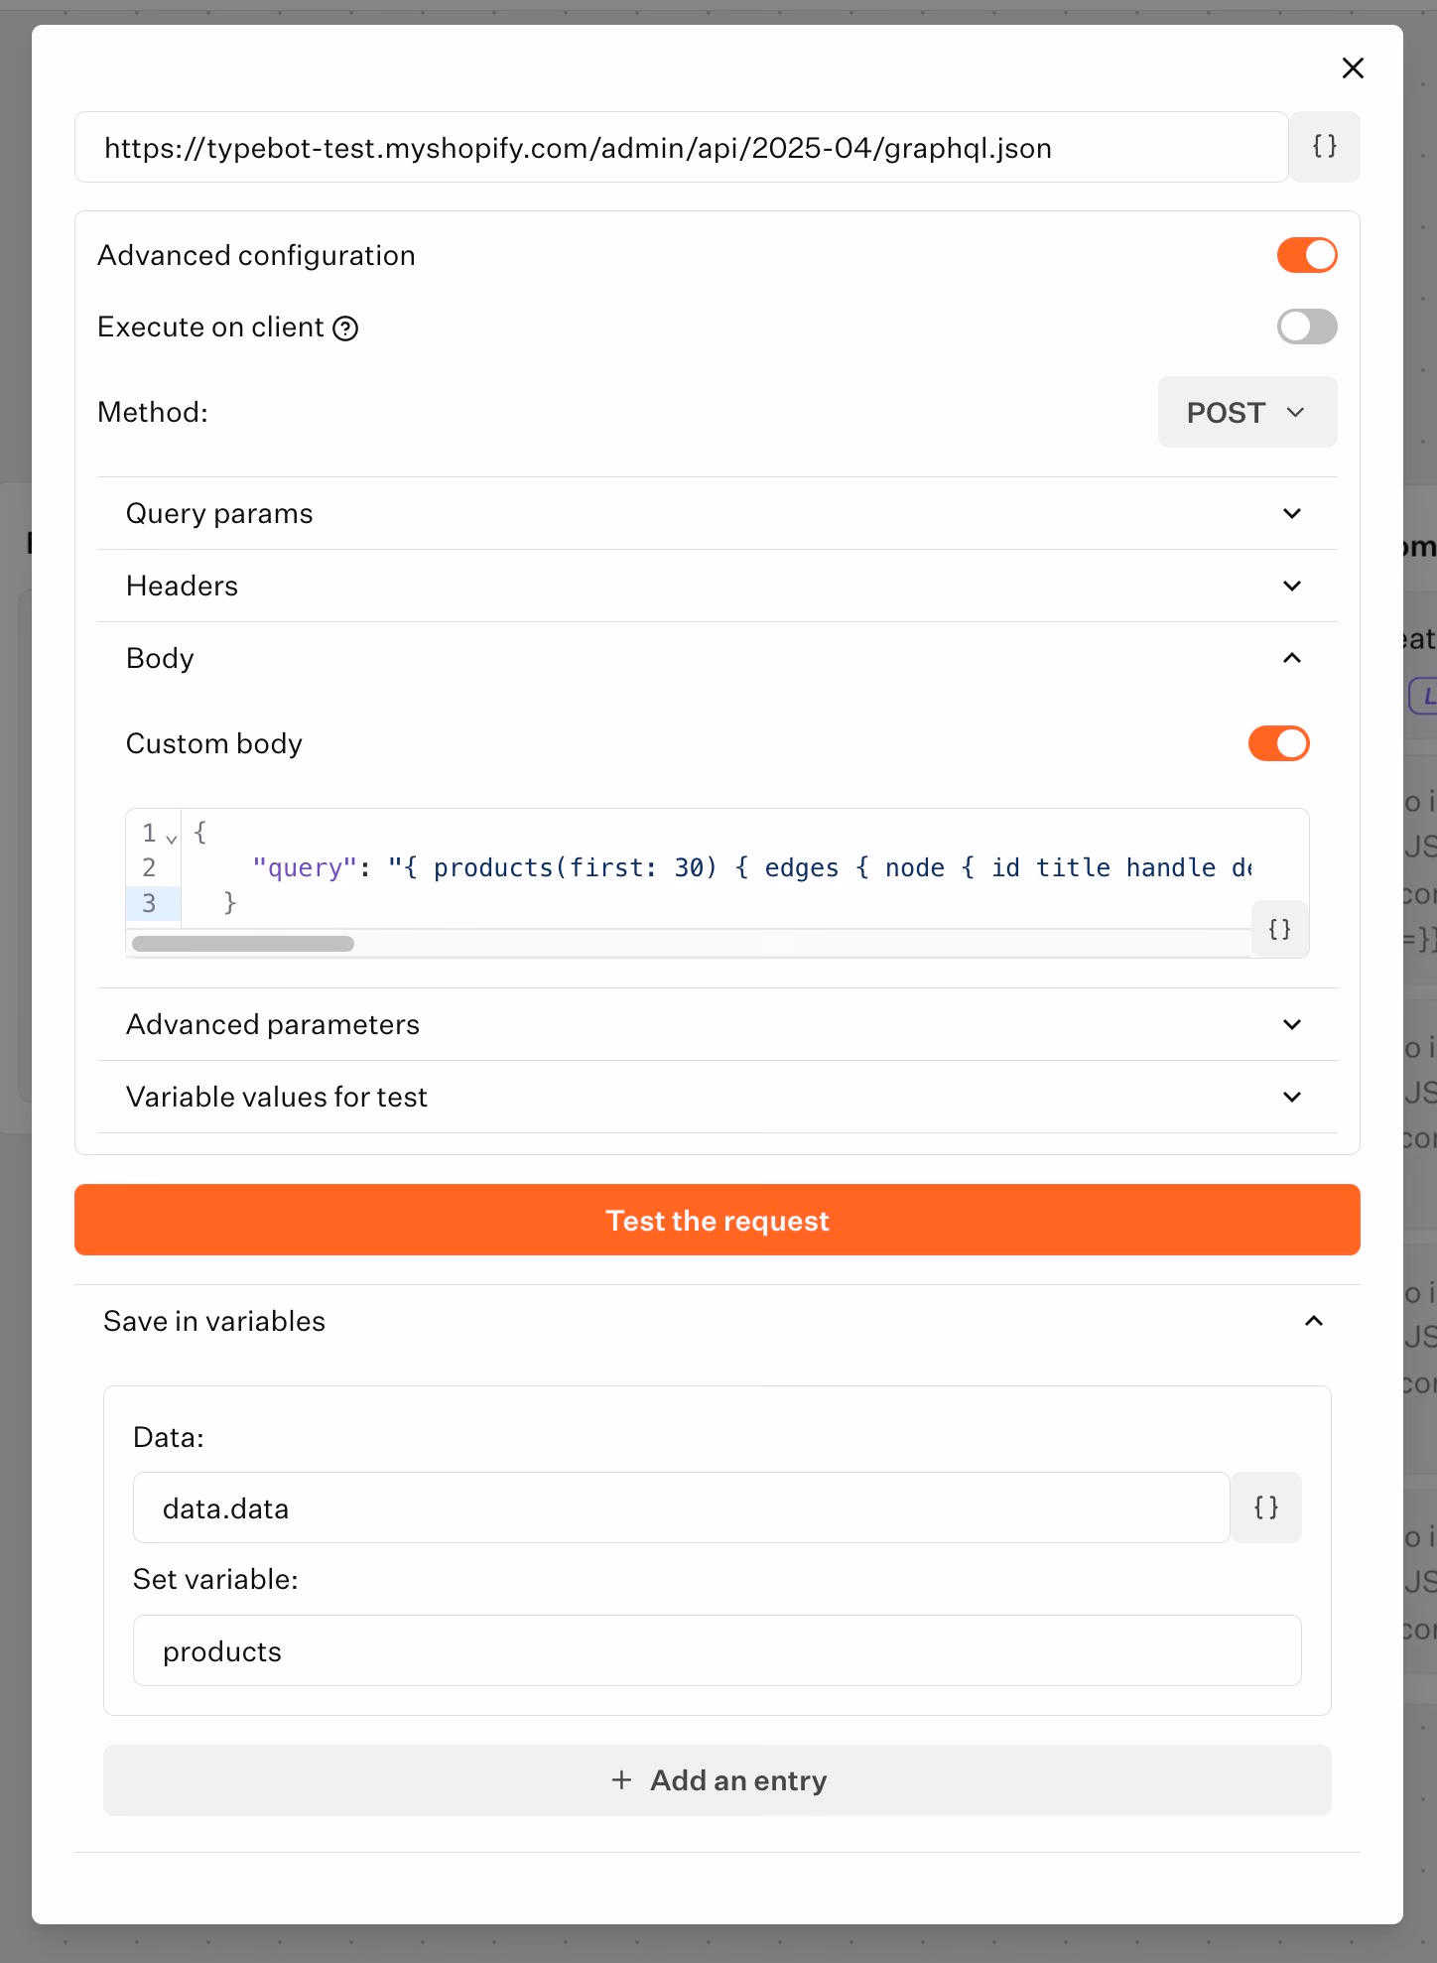Click fold arrow on code line 1
This screenshot has height=1963, width=1437.
pos(172,839)
